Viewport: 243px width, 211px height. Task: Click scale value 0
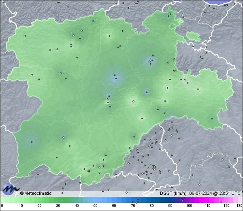(2, 206)
